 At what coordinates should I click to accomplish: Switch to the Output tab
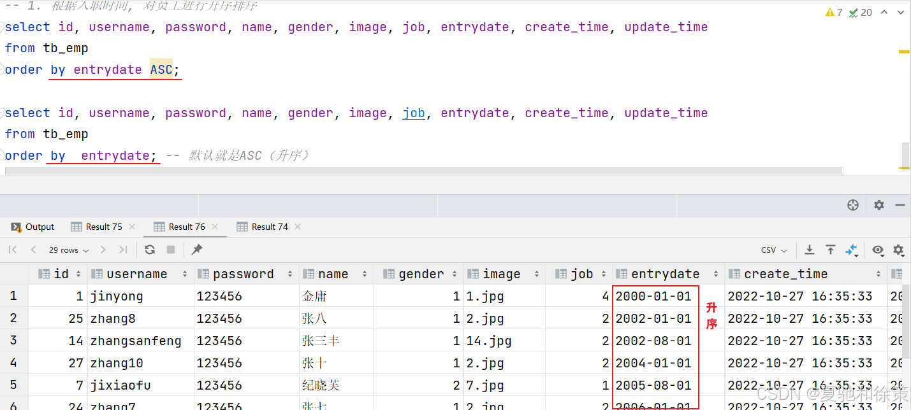point(33,227)
